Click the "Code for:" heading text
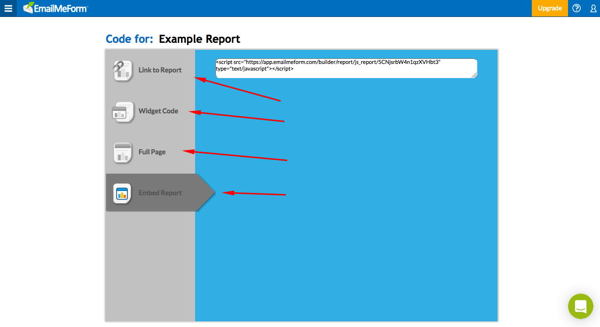The image size is (600, 327). (x=129, y=39)
